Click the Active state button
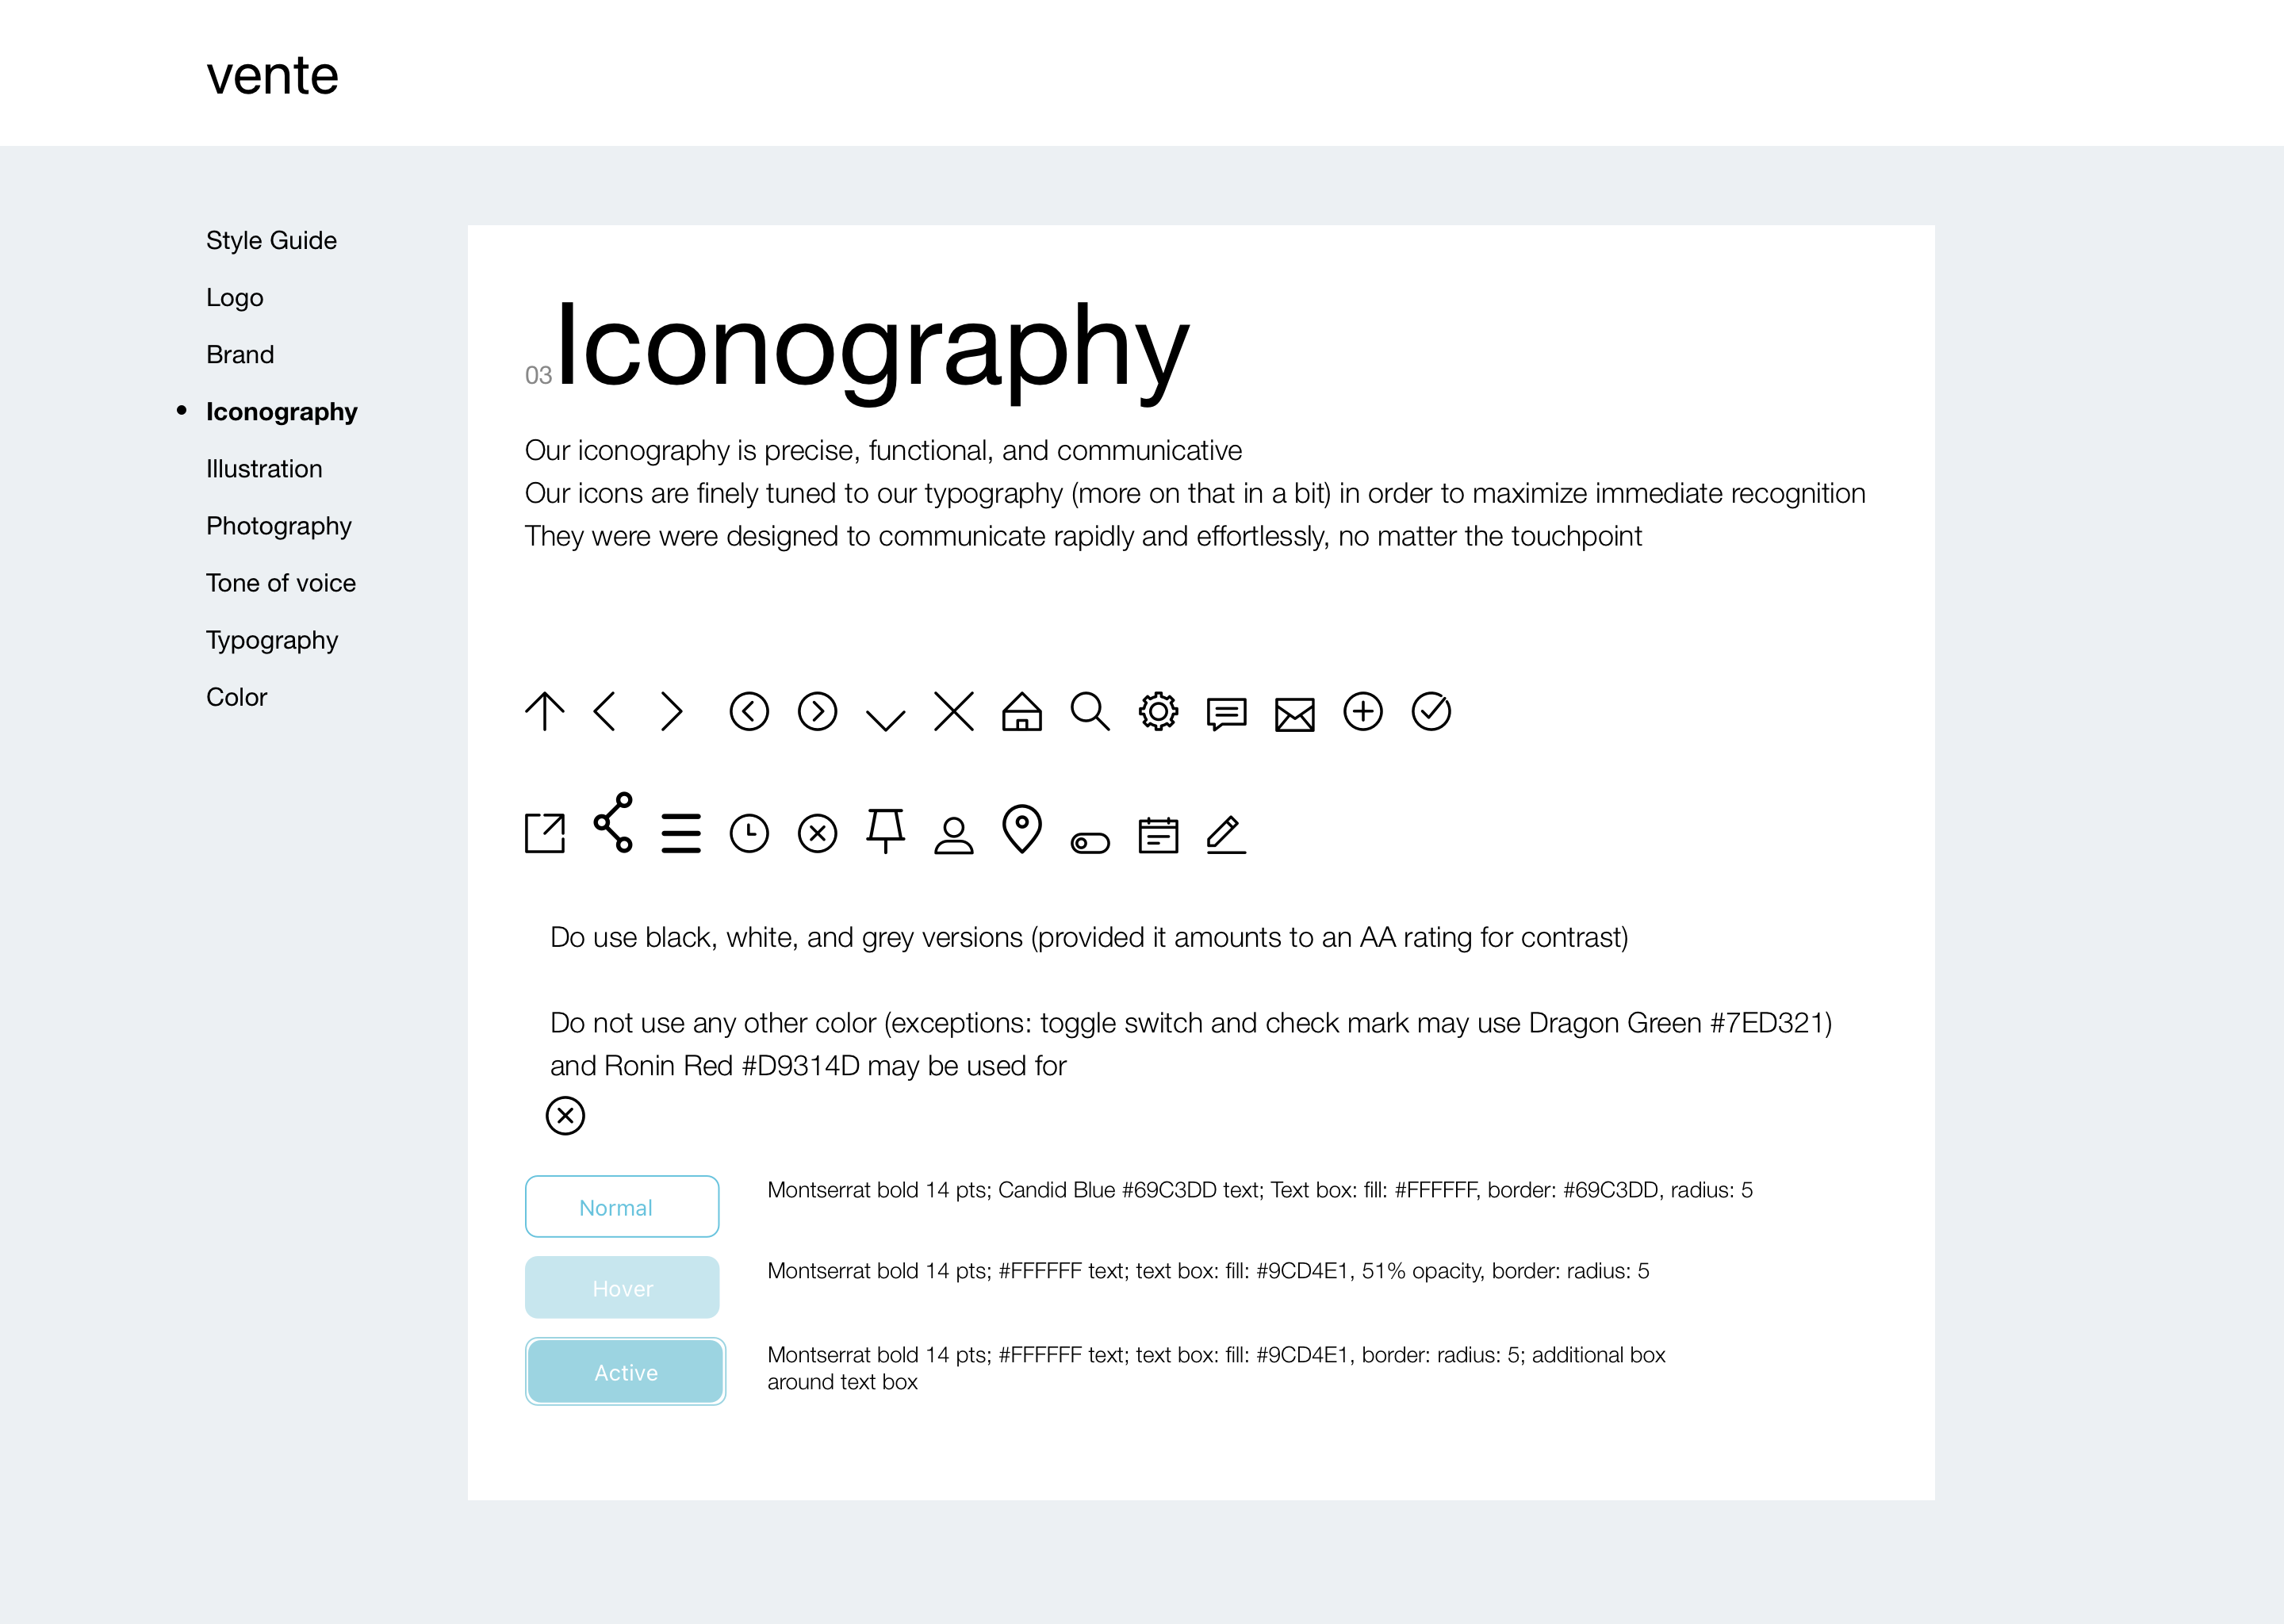Viewport: 2284px width, 1624px height. 626,1373
